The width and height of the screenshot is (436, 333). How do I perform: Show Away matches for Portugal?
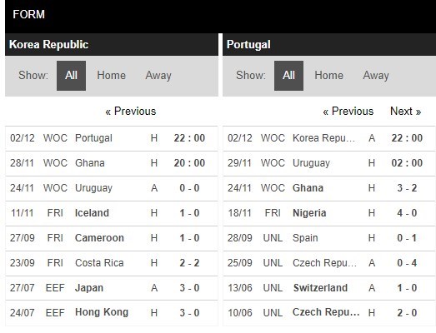[376, 76]
